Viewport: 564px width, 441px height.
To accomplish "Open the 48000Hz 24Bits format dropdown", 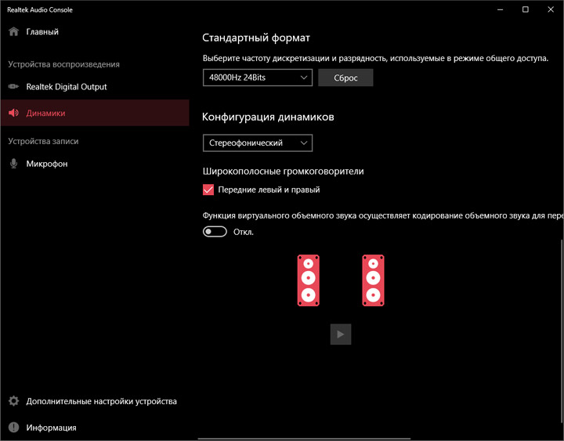I will tap(258, 78).
